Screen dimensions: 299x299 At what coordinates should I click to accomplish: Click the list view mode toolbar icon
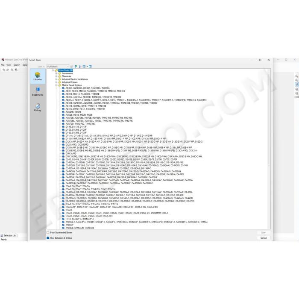point(84,66)
